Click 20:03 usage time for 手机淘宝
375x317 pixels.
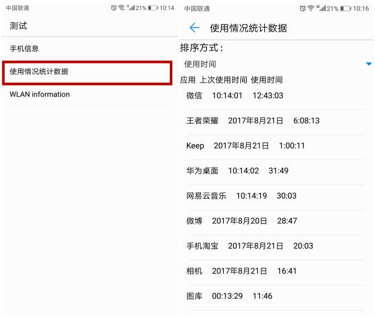[303, 246]
